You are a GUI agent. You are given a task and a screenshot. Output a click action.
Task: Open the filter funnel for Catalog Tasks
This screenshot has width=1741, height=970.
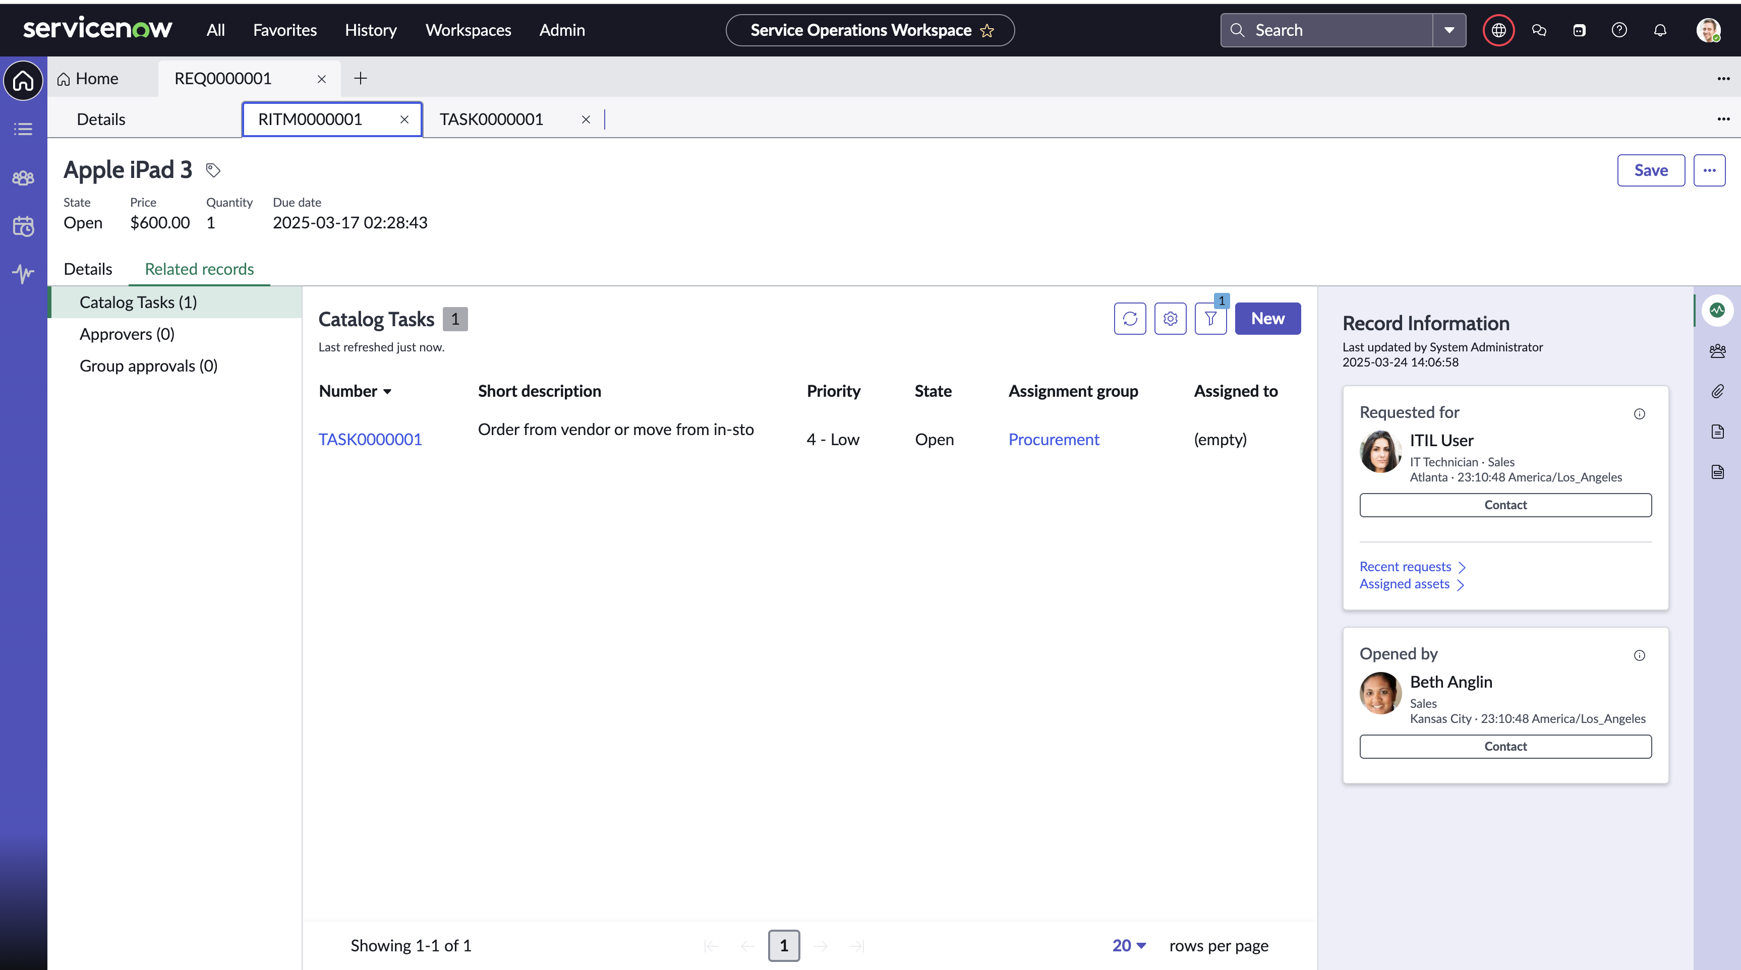(1210, 319)
